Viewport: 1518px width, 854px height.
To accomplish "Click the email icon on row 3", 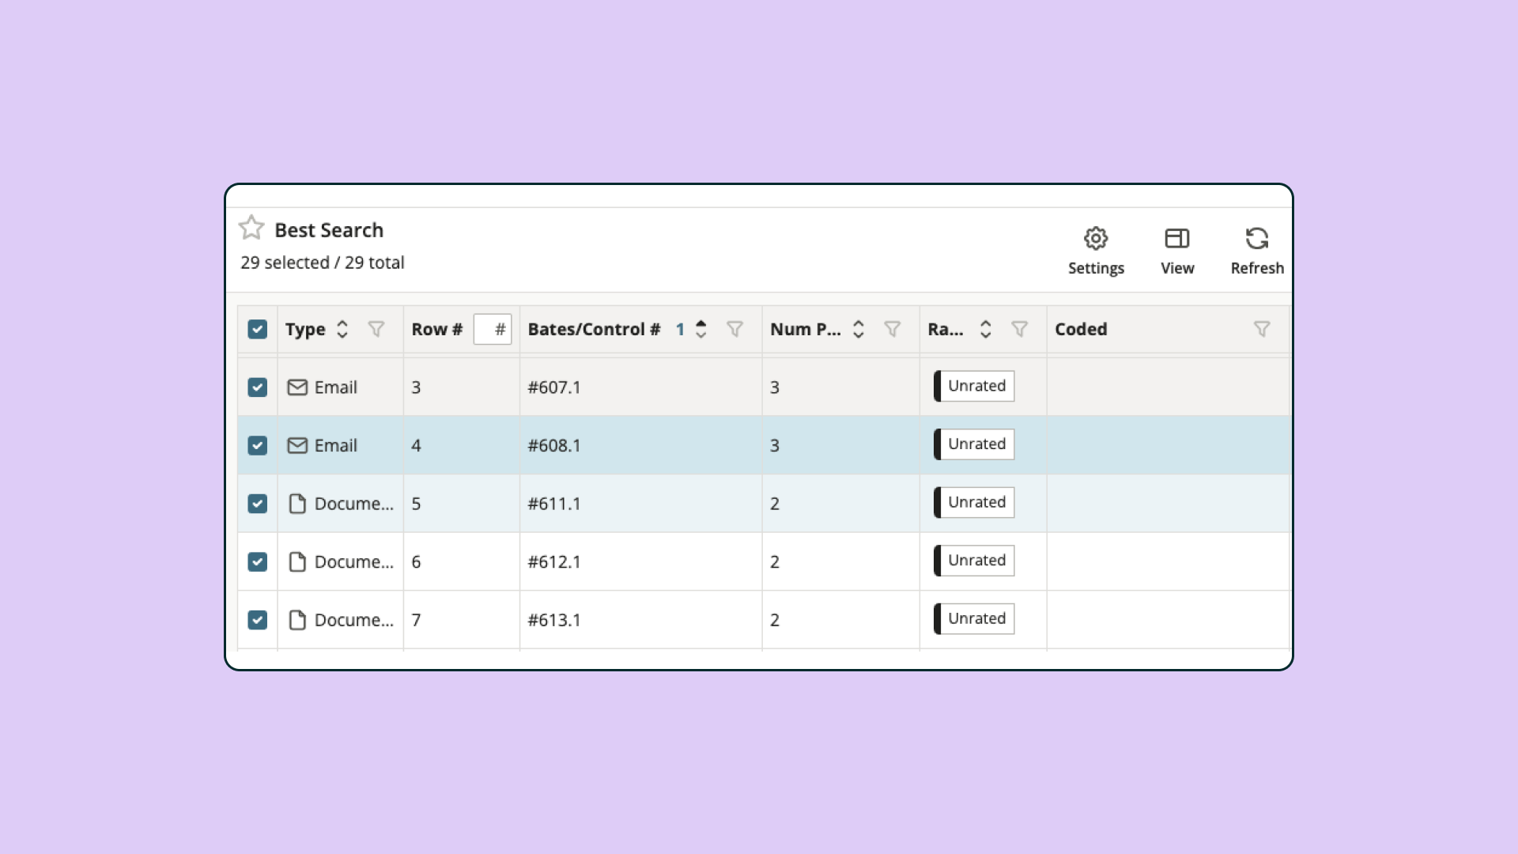I will click(297, 387).
